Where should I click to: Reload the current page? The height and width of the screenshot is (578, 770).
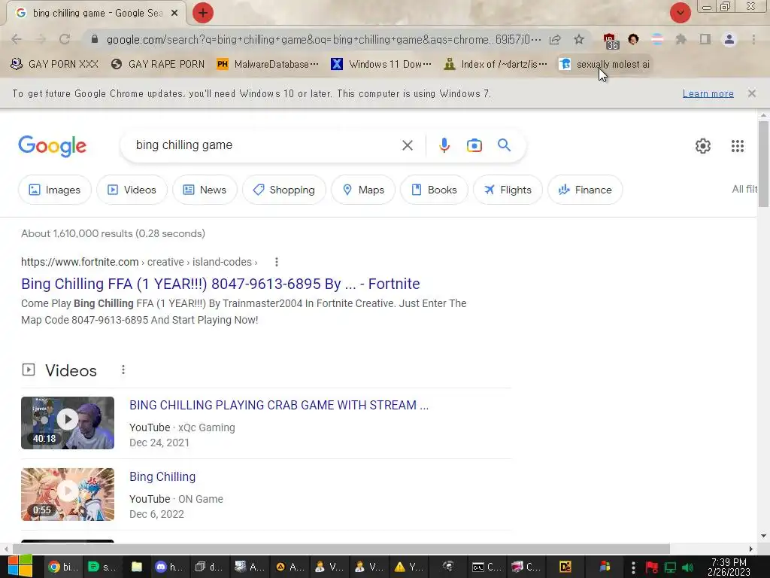pyautogui.click(x=65, y=39)
